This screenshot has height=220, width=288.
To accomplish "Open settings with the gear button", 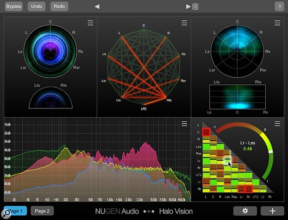I will 245,211.
